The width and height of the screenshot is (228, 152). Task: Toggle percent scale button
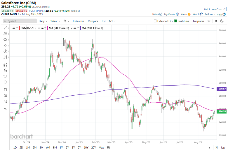[x=217, y=148]
